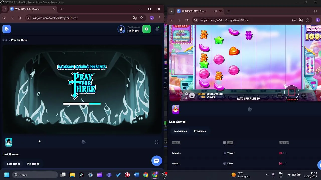321x180 pixels.
Task: Go back in the left browser window
Action: (x=5, y=18)
